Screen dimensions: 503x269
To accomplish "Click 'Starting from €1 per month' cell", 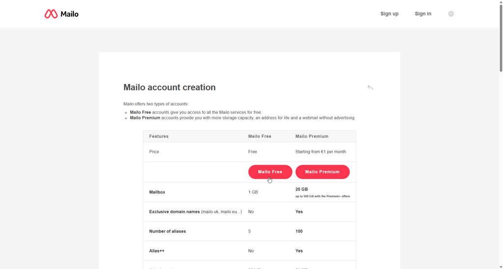I will 321,151.
